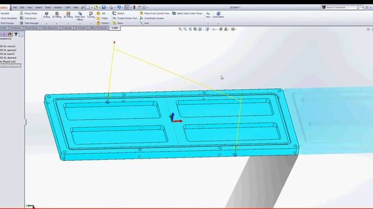Viewport: 373px width, 209px height.
Task: Open the Tools menu
Action: [48, 8]
